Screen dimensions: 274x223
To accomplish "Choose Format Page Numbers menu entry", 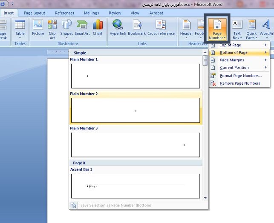I will click(240, 76).
